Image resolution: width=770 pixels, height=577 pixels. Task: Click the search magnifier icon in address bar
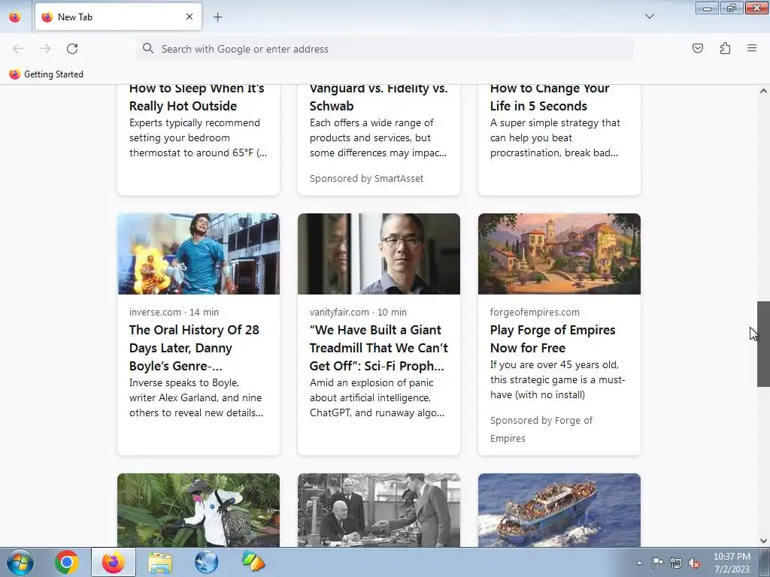click(148, 48)
